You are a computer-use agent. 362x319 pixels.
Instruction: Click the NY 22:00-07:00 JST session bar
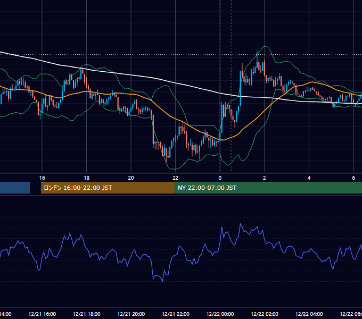pyautogui.click(x=268, y=188)
